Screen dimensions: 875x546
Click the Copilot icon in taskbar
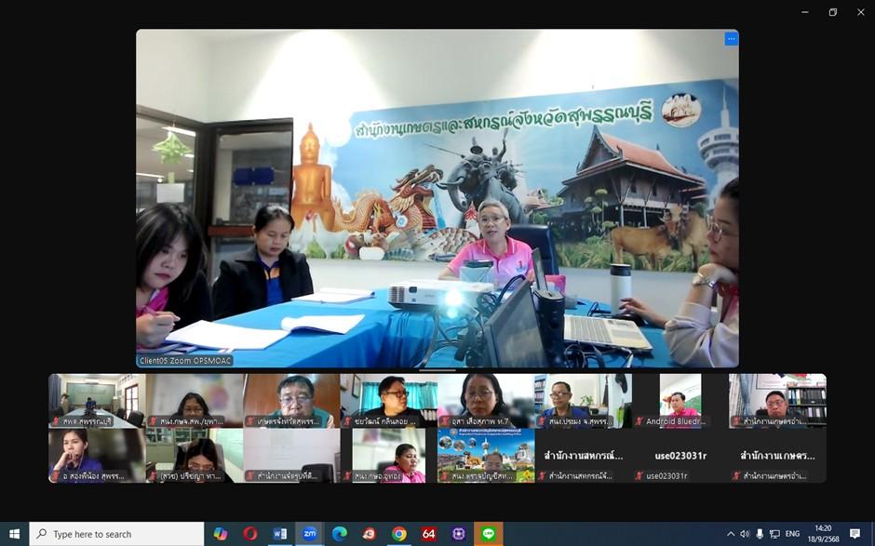point(220,534)
